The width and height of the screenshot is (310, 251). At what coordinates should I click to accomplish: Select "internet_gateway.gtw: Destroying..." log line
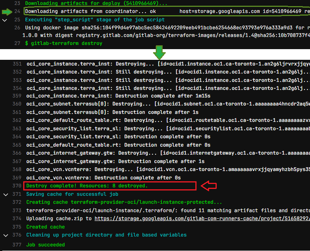[168, 153]
